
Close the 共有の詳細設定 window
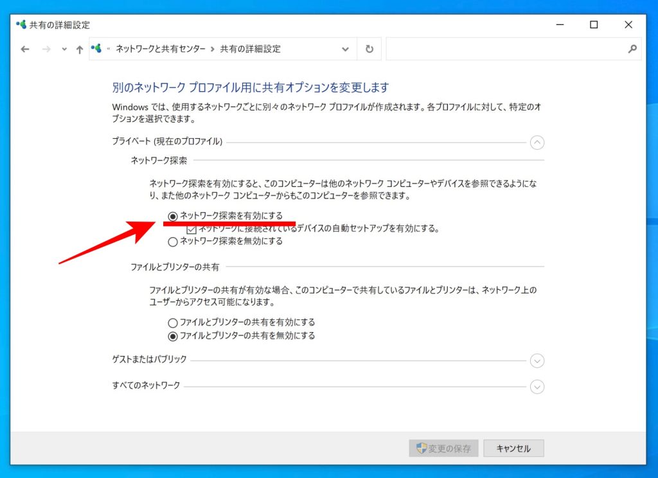[x=628, y=25]
